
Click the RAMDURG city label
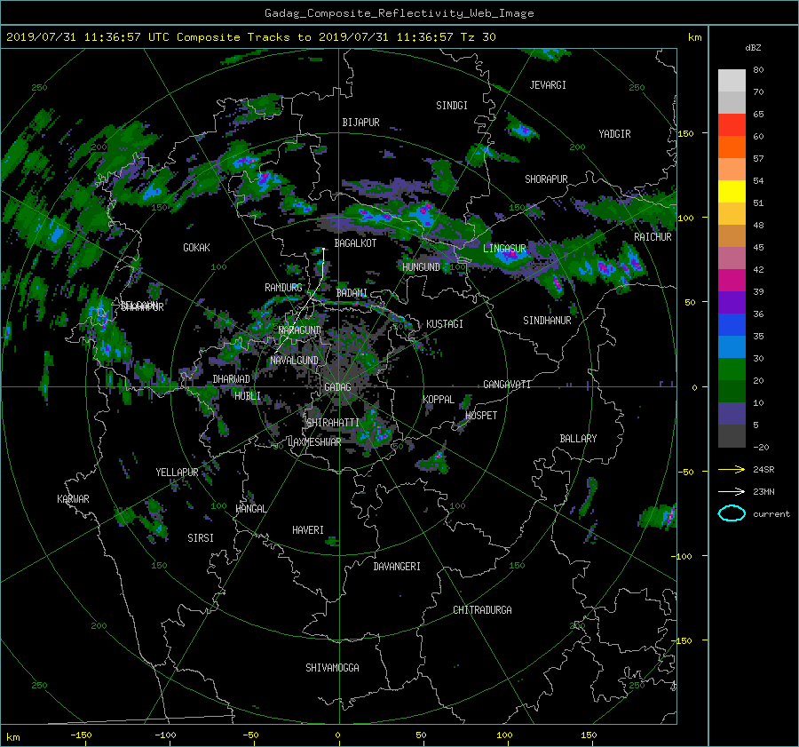[x=283, y=288]
